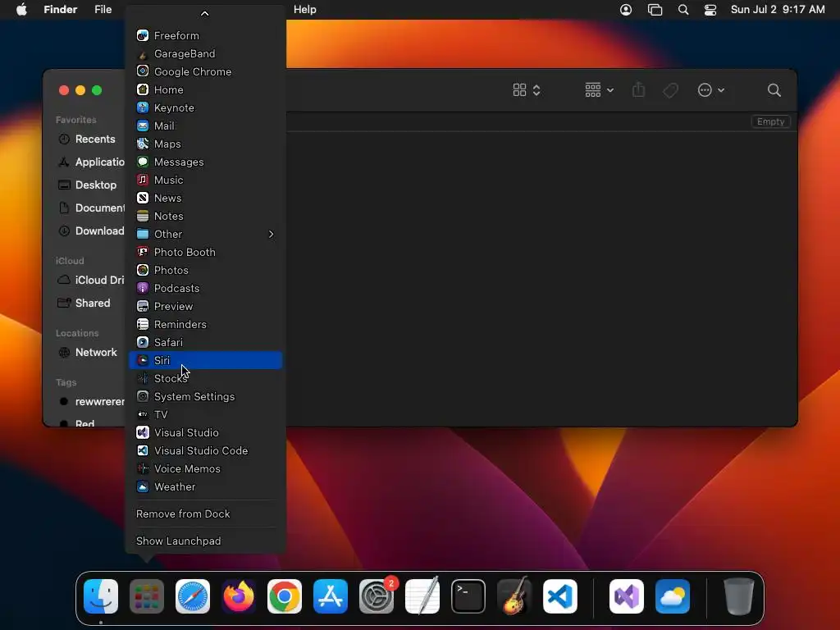Click the Share icon in Finder toolbar
The width and height of the screenshot is (840, 630).
(638, 90)
